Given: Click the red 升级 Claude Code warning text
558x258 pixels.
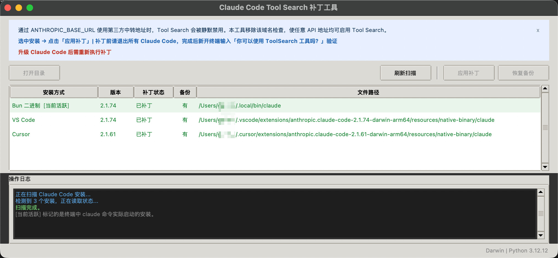Looking at the screenshot, I should pos(65,52).
